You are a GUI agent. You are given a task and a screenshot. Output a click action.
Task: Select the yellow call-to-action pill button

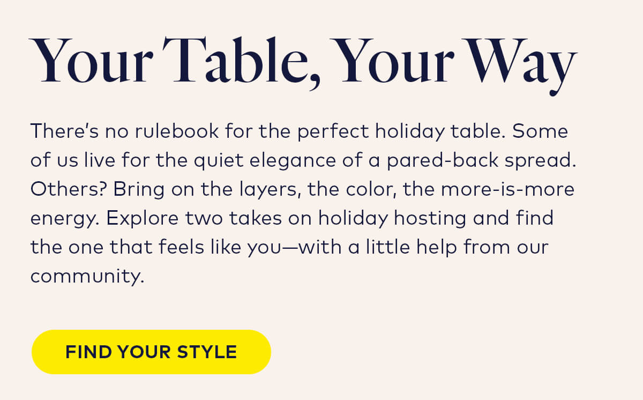[151, 352]
